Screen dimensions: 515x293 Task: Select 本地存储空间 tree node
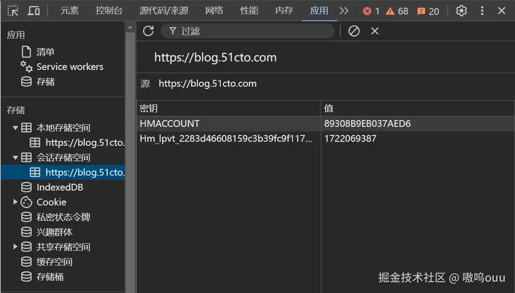(x=63, y=128)
